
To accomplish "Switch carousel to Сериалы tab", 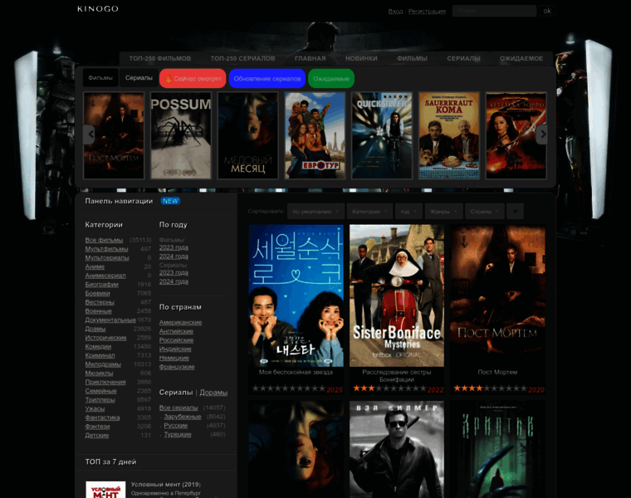I will point(139,78).
